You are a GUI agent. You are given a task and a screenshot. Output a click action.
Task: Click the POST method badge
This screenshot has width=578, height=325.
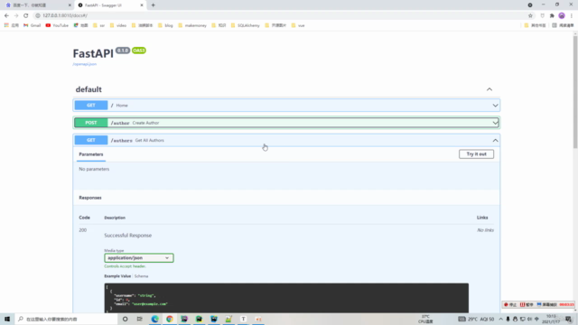pos(91,123)
